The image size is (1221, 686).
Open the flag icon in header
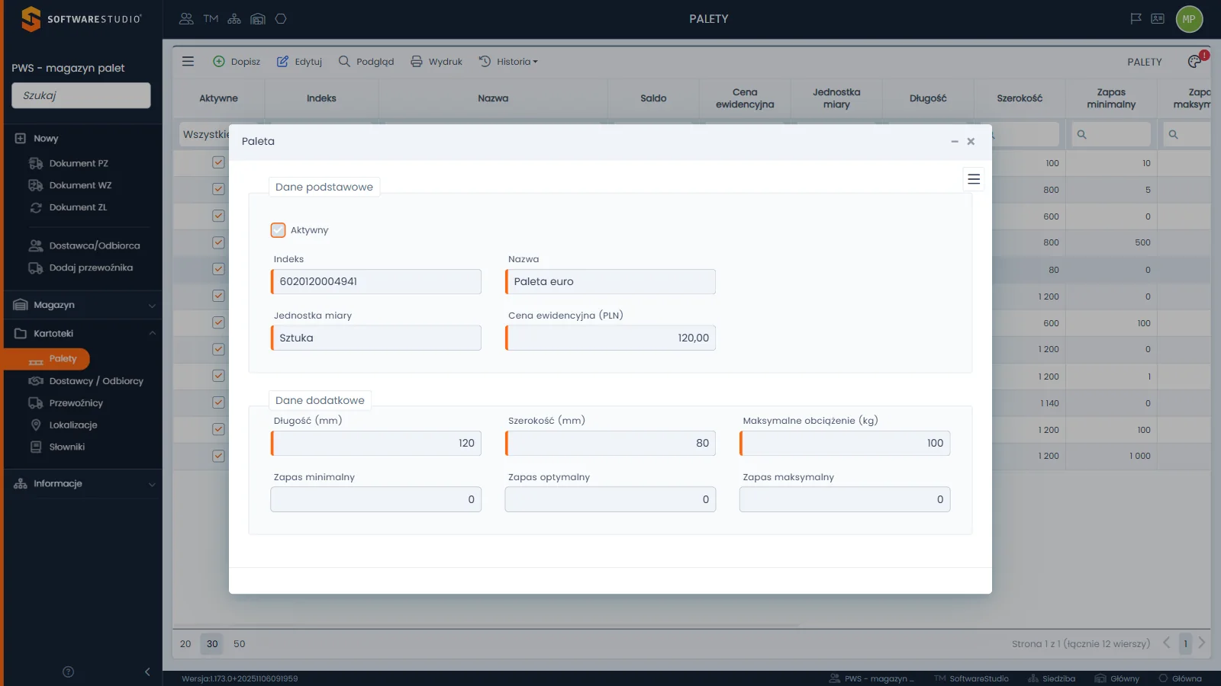(1136, 19)
